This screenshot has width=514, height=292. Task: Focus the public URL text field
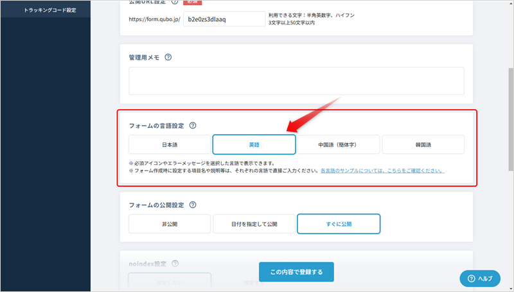(x=224, y=19)
